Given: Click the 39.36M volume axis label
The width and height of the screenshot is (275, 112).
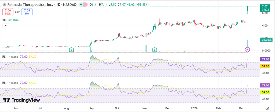Looking at the screenshot, I should click(x=265, y=40).
